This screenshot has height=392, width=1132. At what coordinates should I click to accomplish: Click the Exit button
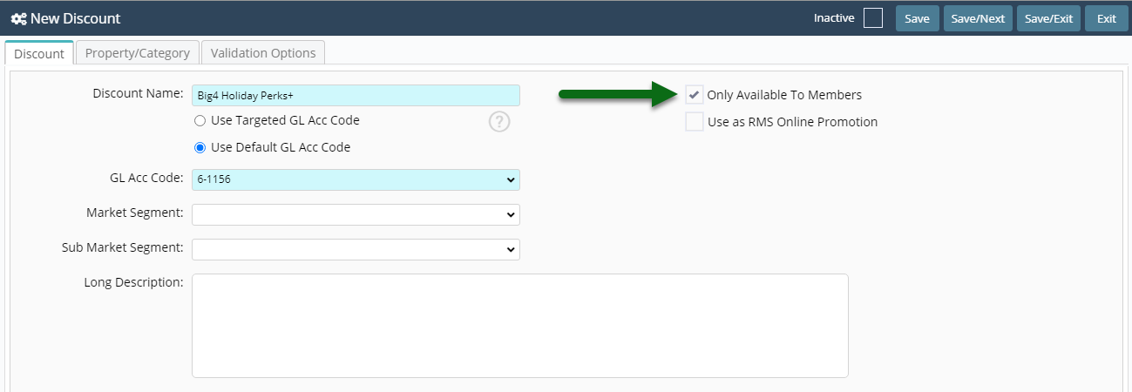click(1107, 18)
